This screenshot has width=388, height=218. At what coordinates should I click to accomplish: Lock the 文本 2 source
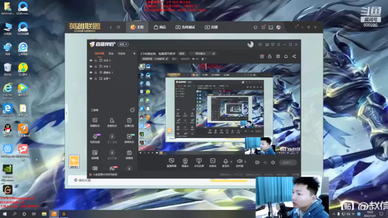pyautogui.click(x=96, y=60)
